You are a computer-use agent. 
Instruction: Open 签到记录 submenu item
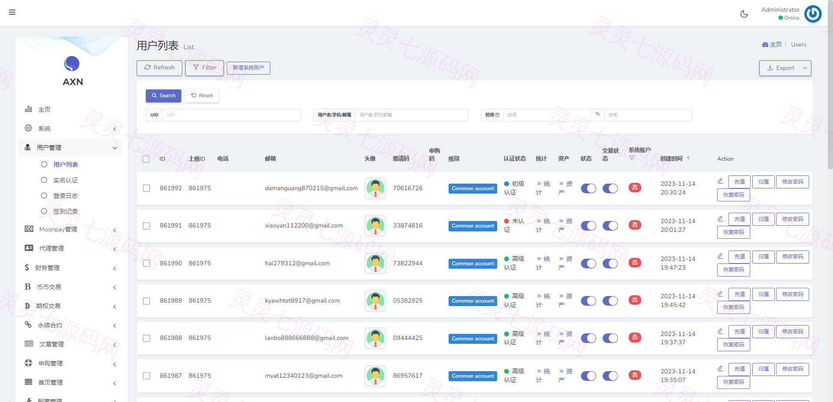pyautogui.click(x=65, y=211)
